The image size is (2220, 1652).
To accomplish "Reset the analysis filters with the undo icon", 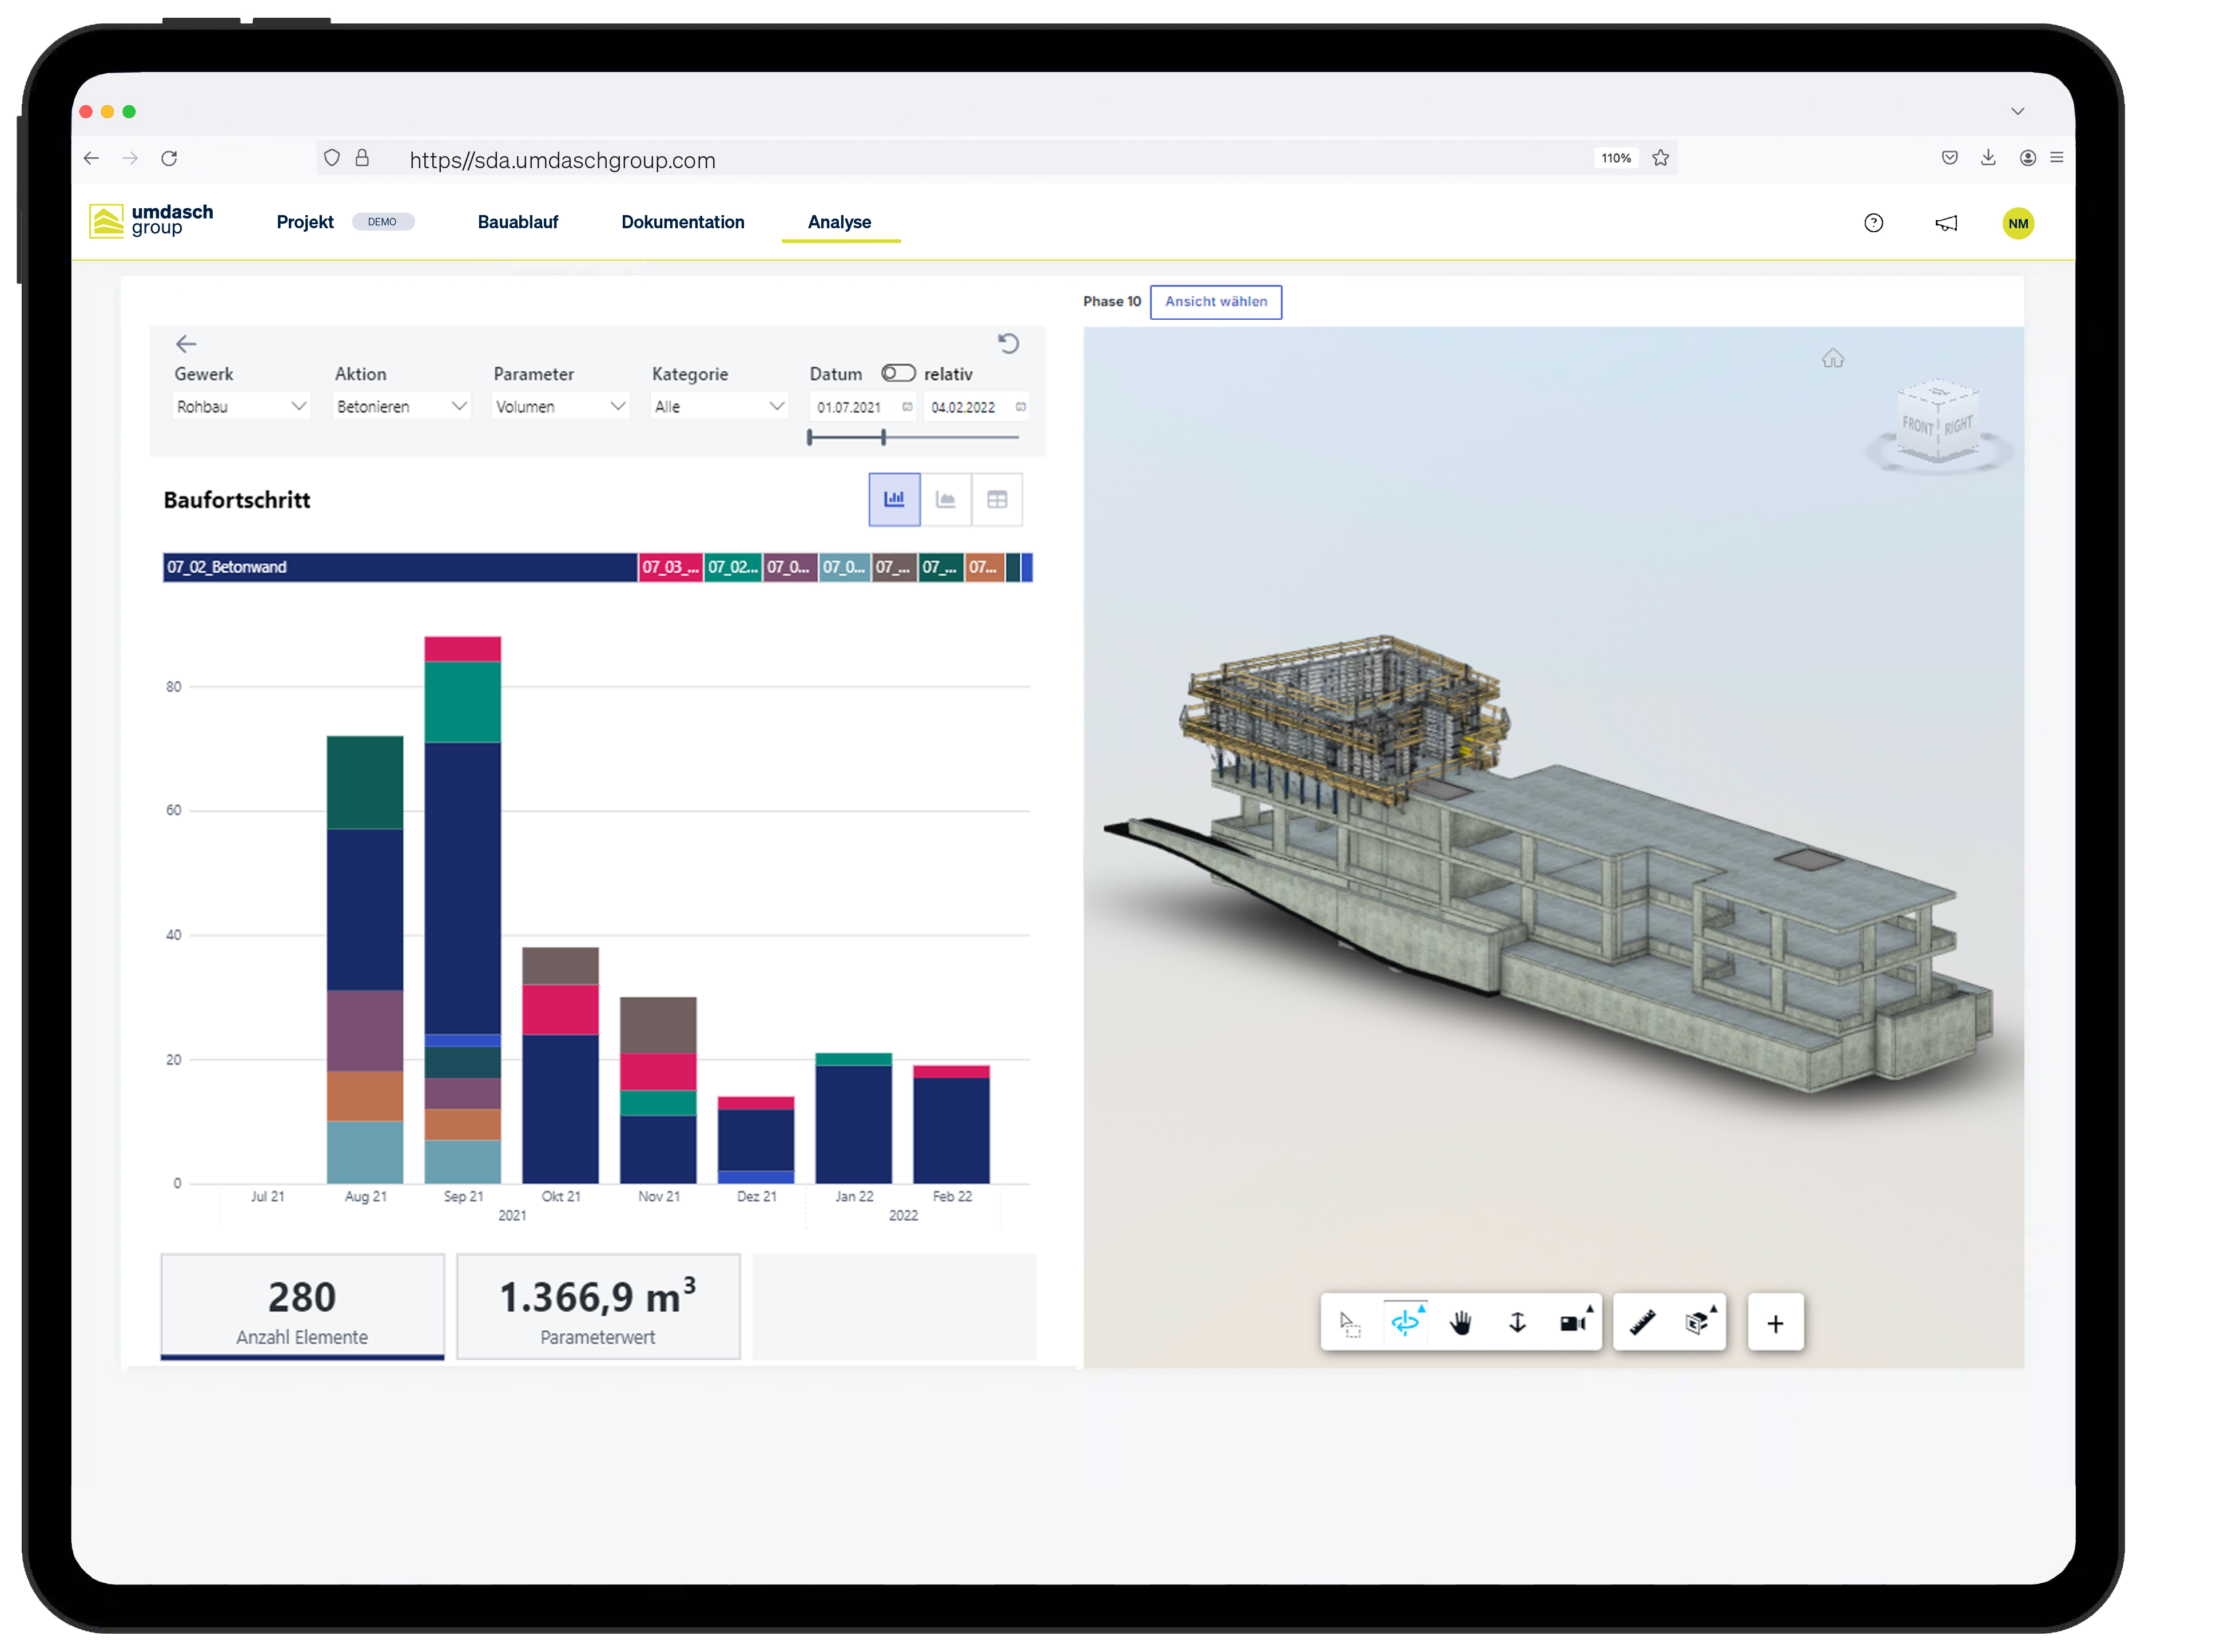I will 1009,343.
